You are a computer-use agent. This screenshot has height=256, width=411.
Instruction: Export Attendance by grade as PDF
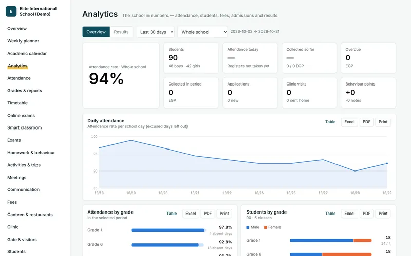(x=208, y=214)
